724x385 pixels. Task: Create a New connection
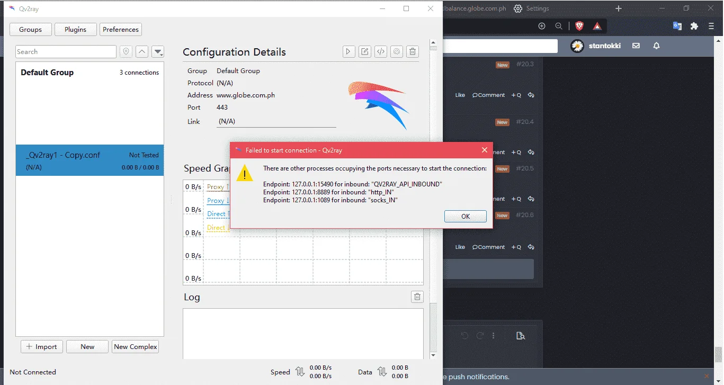[x=87, y=347]
